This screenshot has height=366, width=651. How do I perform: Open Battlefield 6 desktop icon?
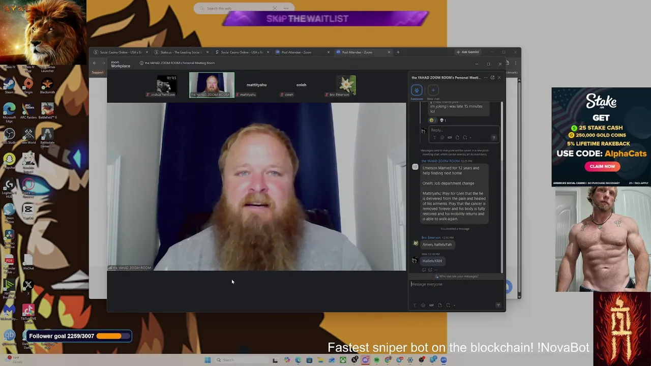pos(48,111)
